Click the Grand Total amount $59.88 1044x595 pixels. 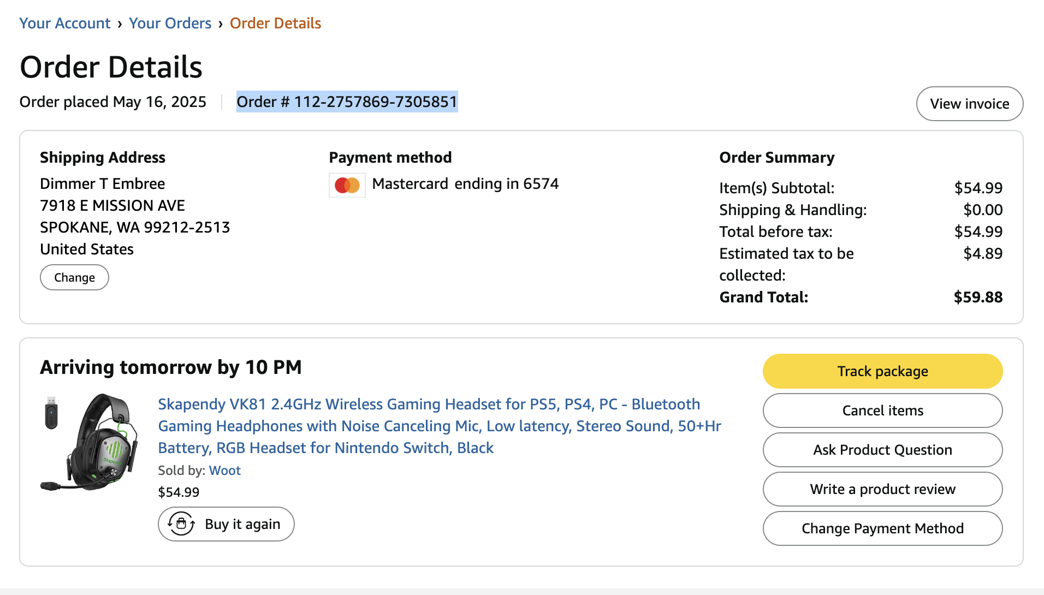click(x=978, y=297)
